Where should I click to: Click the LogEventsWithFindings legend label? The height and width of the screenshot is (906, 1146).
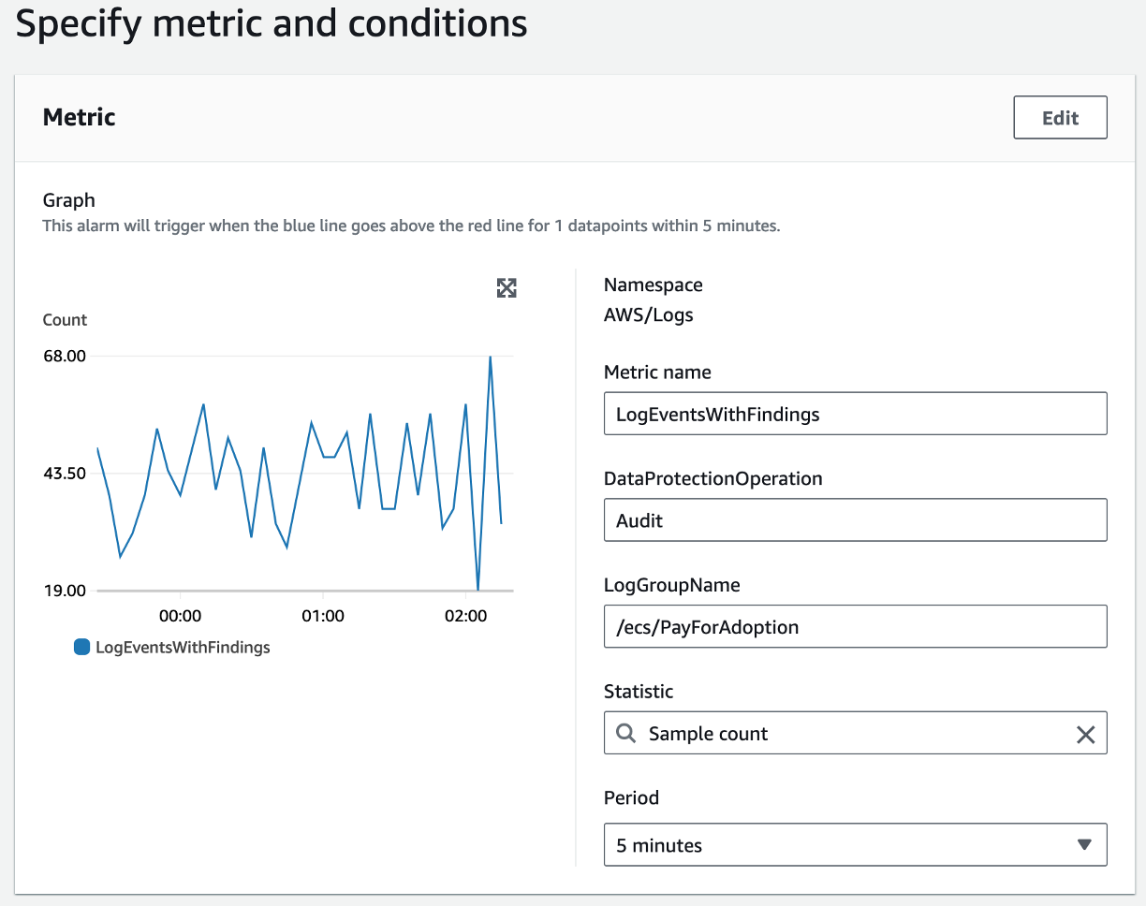tap(184, 647)
